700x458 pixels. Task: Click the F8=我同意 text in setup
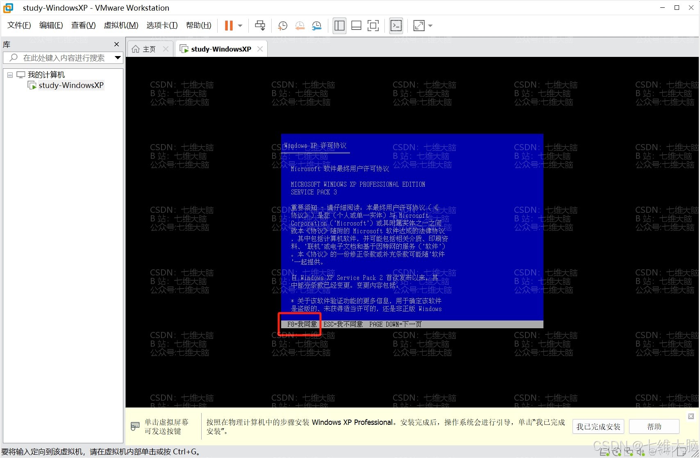(302, 324)
